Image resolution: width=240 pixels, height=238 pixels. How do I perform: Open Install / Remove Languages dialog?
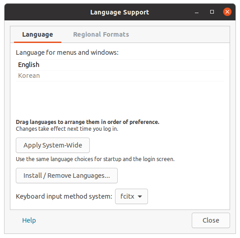click(x=67, y=176)
